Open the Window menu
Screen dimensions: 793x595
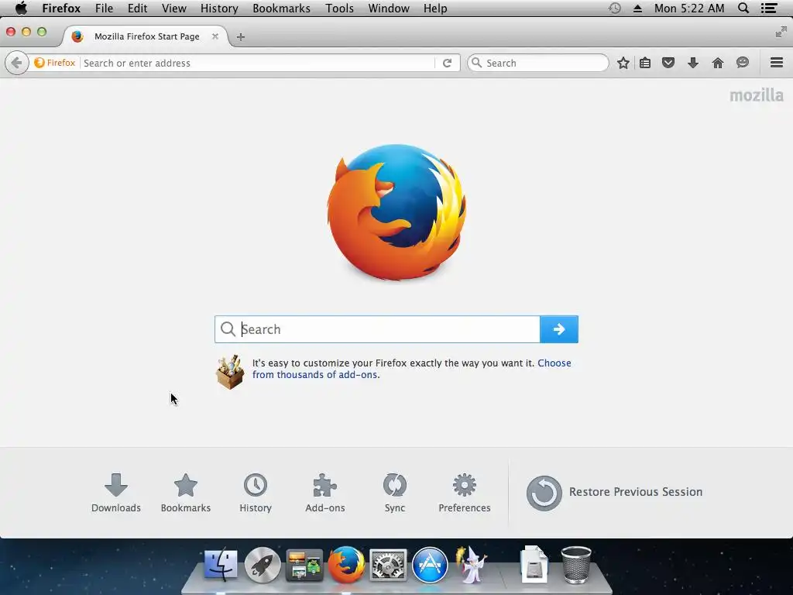coord(389,9)
